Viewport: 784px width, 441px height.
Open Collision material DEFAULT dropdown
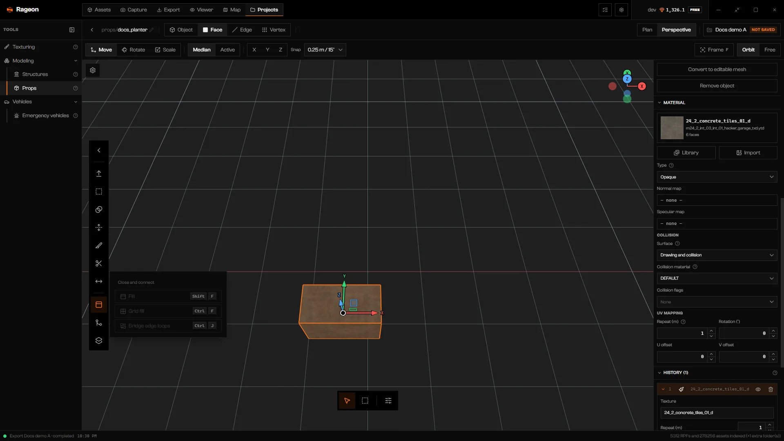717,278
